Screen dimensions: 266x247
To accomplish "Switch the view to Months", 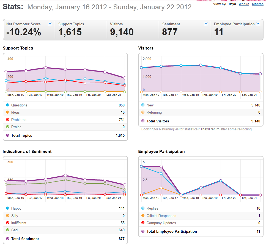I will pos(257,4).
